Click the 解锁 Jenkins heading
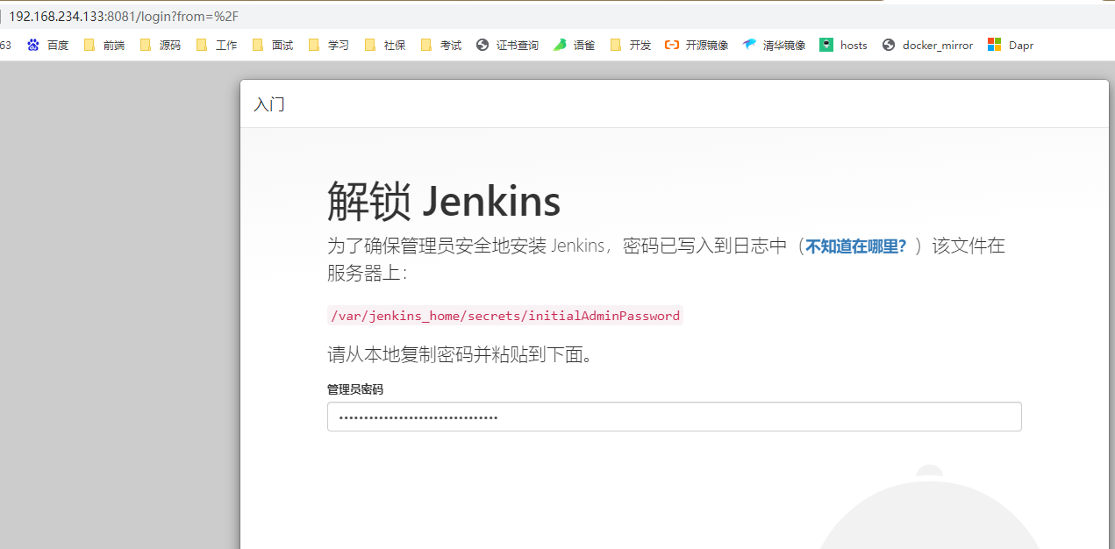 pyautogui.click(x=444, y=202)
